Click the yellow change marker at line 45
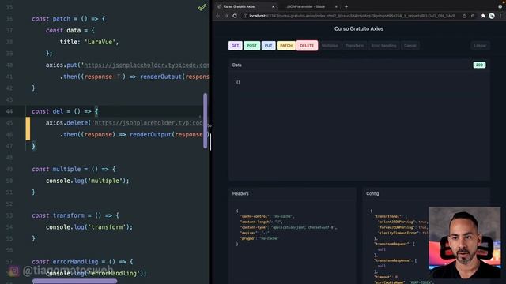 (28, 129)
